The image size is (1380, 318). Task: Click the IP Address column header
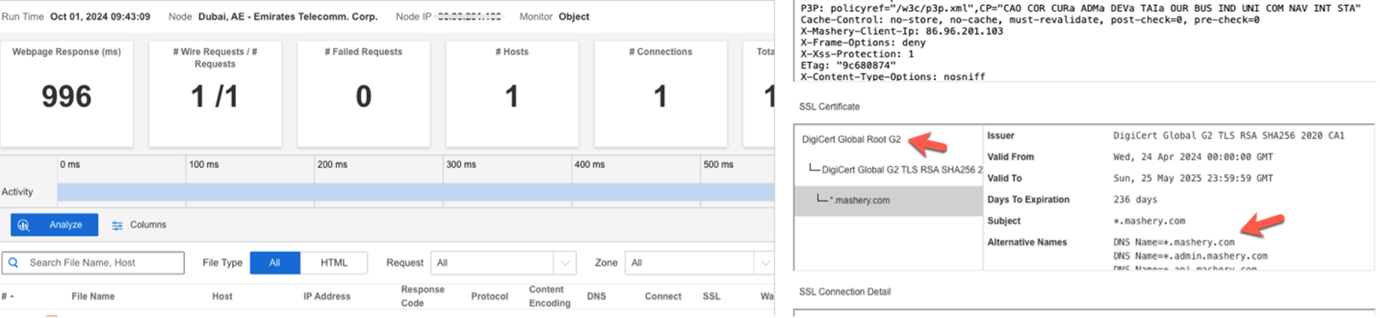point(327,296)
